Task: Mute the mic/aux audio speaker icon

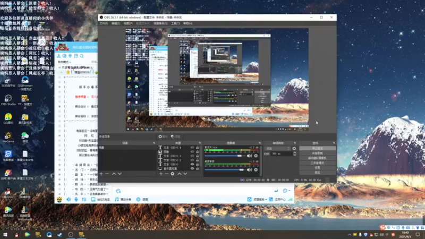Action: (x=249, y=156)
